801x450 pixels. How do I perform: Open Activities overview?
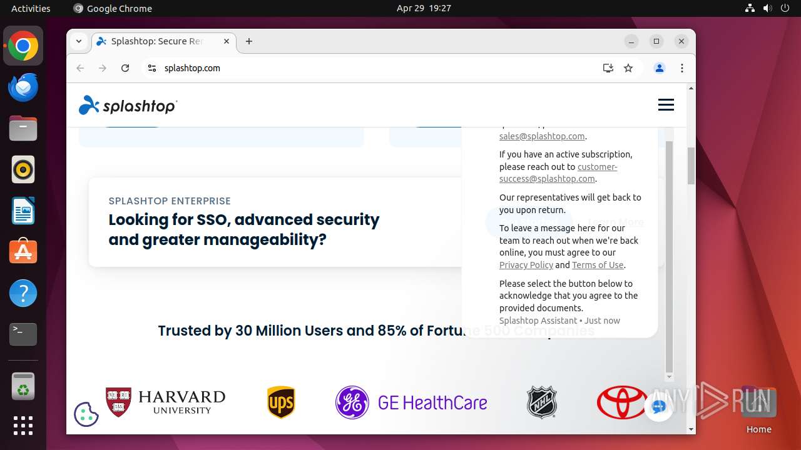click(x=31, y=8)
